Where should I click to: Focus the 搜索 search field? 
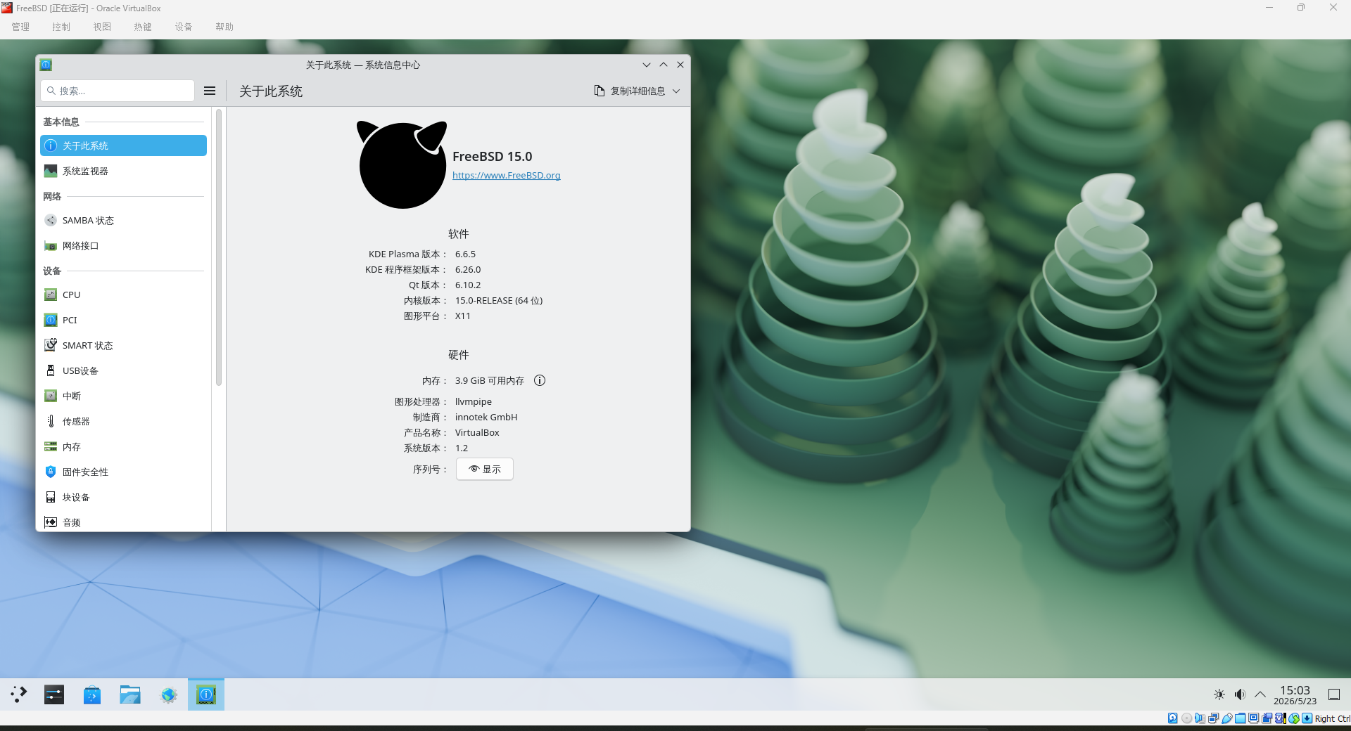(x=118, y=91)
